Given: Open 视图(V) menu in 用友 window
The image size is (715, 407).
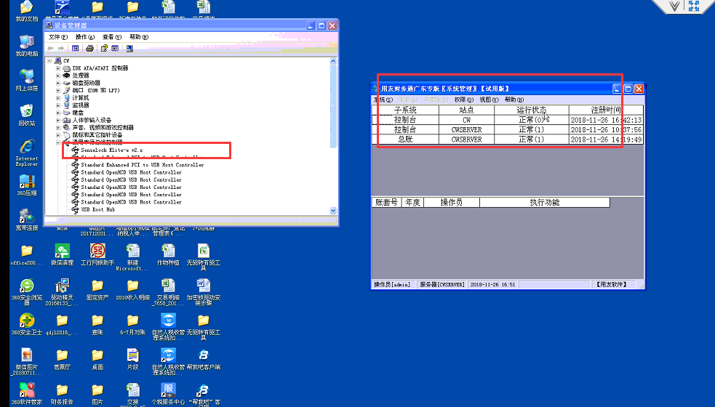Looking at the screenshot, I should 489,100.
